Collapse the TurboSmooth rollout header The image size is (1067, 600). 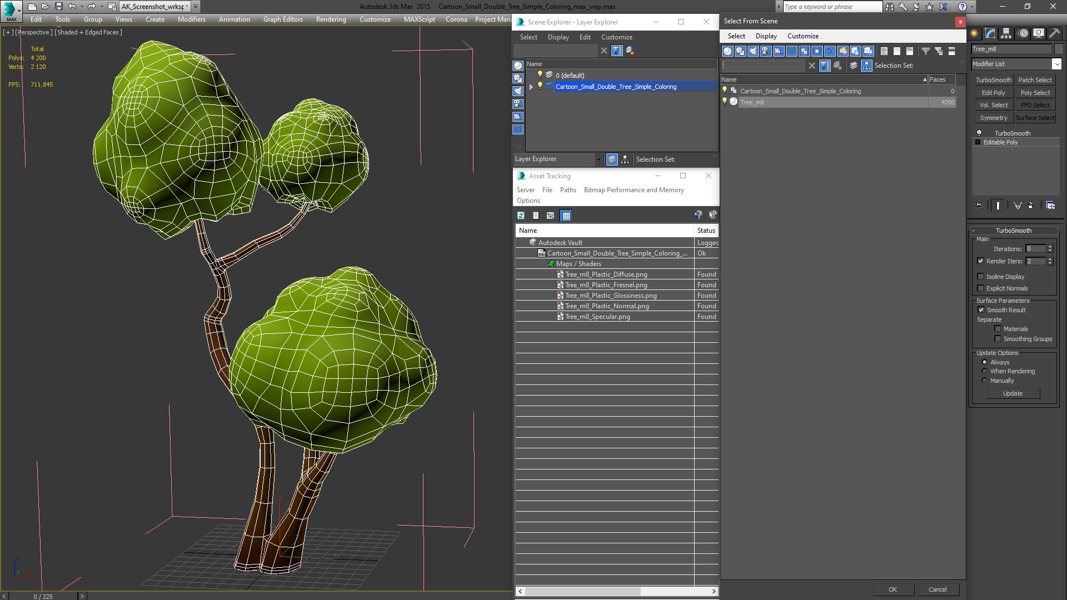pyautogui.click(x=1014, y=231)
